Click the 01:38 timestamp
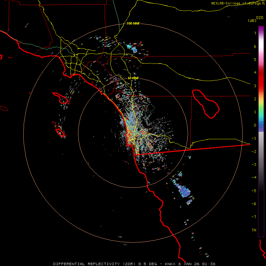The image size is (266, 266). pos(209,264)
